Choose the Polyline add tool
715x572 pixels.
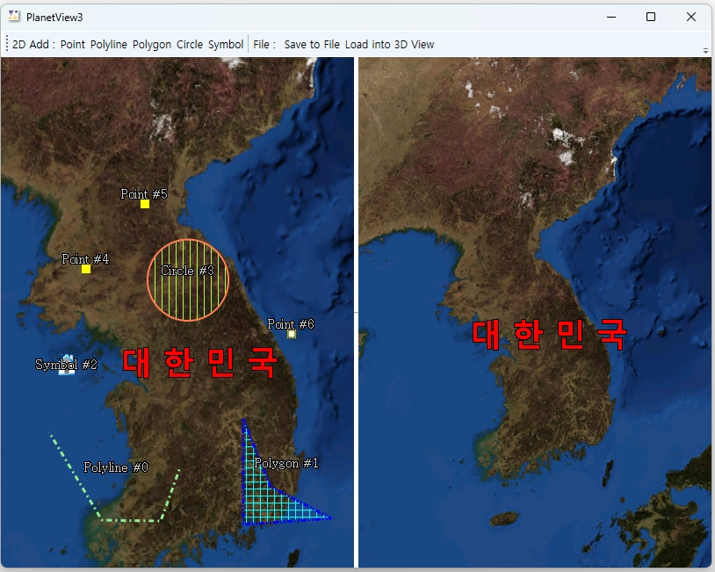click(x=109, y=44)
